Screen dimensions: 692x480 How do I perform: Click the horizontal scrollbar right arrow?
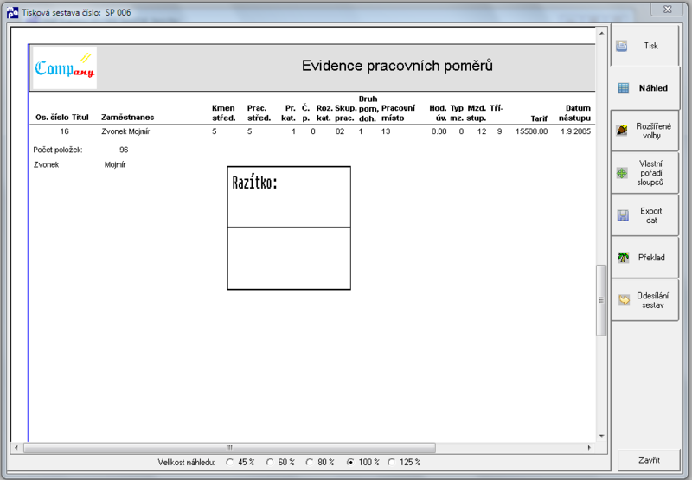[589, 448]
